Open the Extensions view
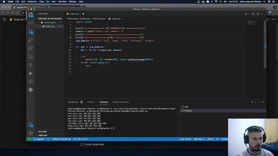The height and width of the screenshot is (156, 278). [x=30, y=48]
